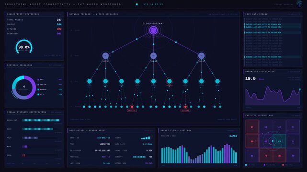Viewport: 307px width, 172px height.
Task: Select the highlighted HTTP RX stream row
Action: (x=273, y=24)
